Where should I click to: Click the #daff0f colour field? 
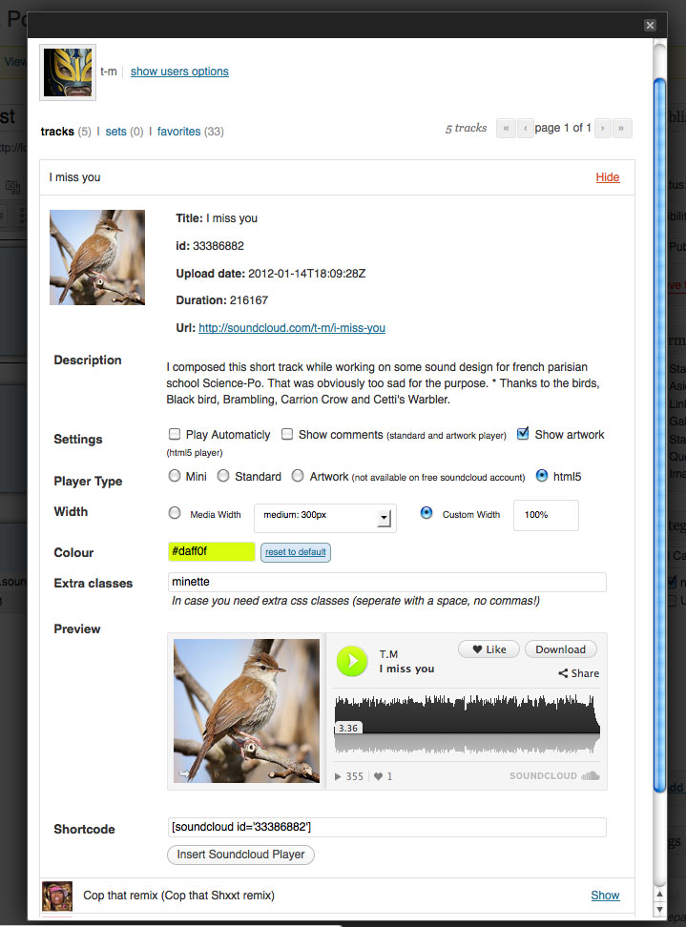click(211, 551)
